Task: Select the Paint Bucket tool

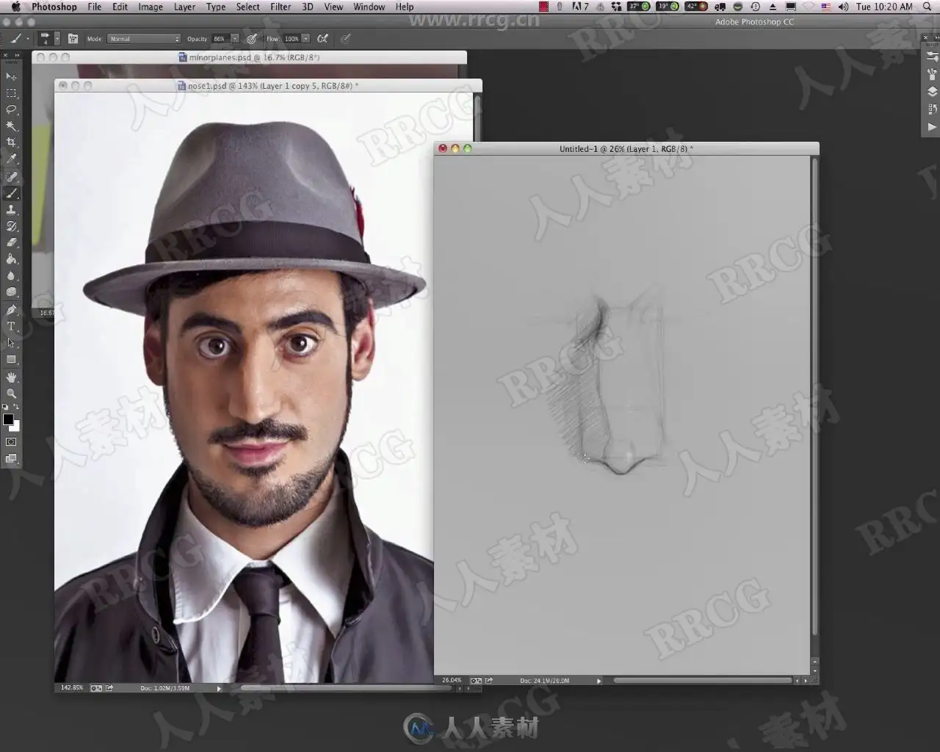Action: point(11,258)
